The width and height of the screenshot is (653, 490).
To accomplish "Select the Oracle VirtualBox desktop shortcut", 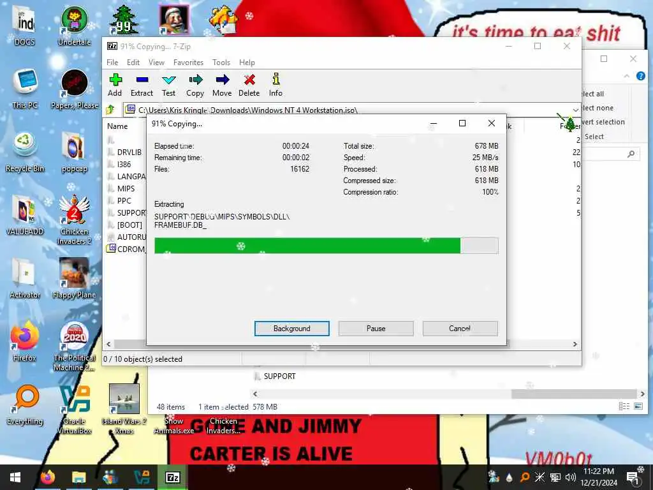I will tap(74, 410).
